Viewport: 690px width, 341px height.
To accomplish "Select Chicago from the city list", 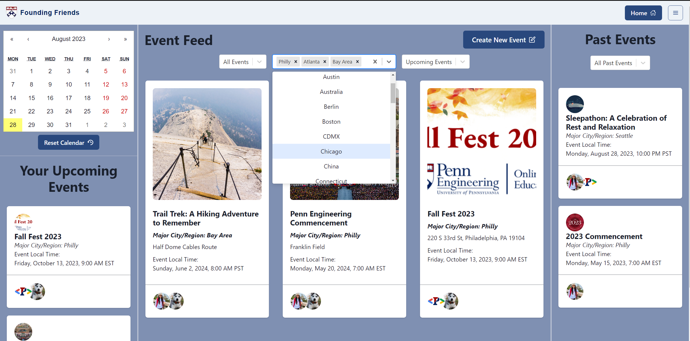I will (331, 151).
